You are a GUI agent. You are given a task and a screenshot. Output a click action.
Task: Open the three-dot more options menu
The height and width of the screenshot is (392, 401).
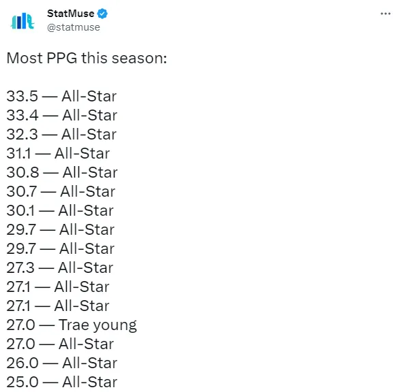385,14
